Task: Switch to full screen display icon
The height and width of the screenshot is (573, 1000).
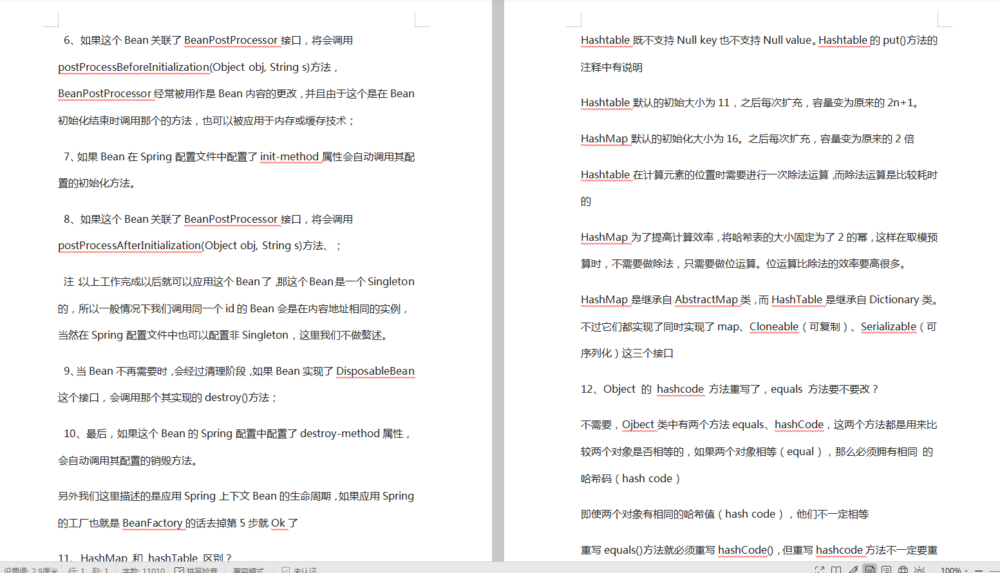Action: [x=820, y=570]
